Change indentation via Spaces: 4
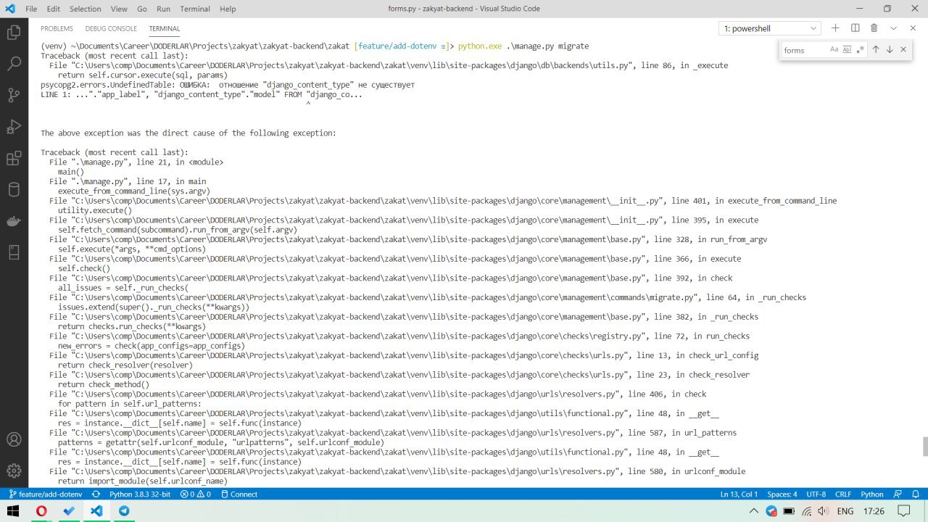928x522 pixels. [782, 494]
